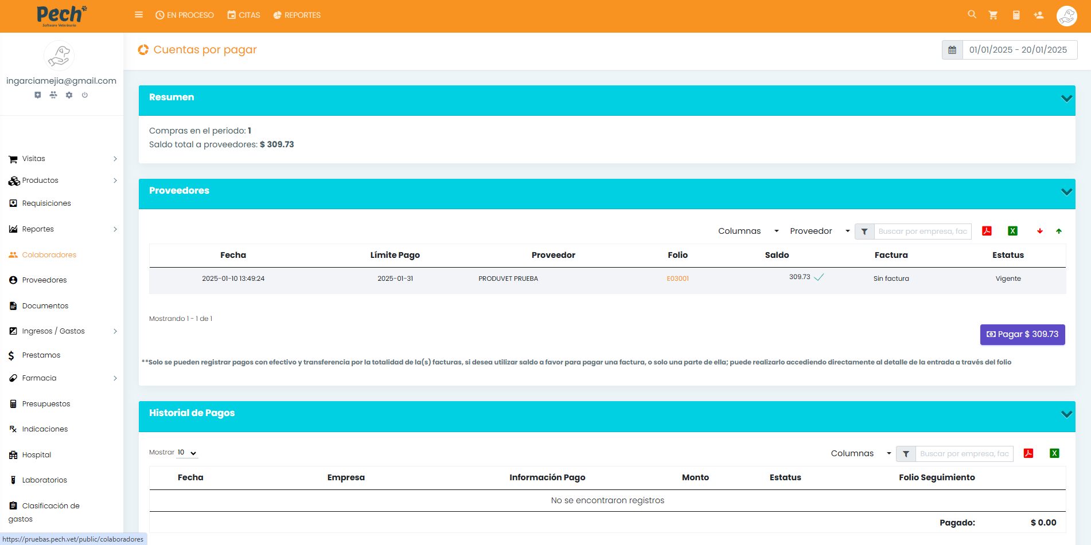This screenshot has height=545, width=1091.
Task: Click the date range field 01/01/2025 - 20/01/2025
Action: [1018, 50]
